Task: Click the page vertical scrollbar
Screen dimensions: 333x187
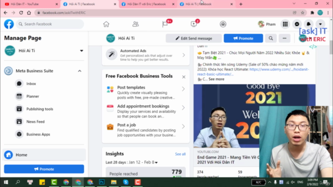Action: 331,47
